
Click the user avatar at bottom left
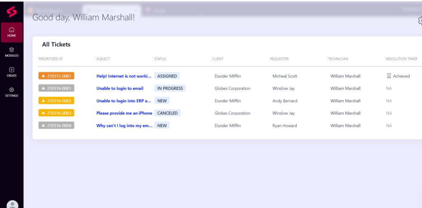coord(13,204)
